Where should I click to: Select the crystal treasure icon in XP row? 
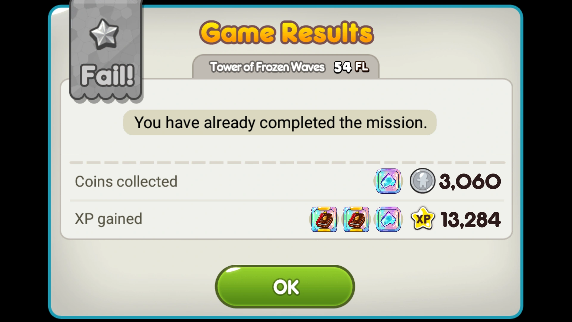tap(388, 219)
